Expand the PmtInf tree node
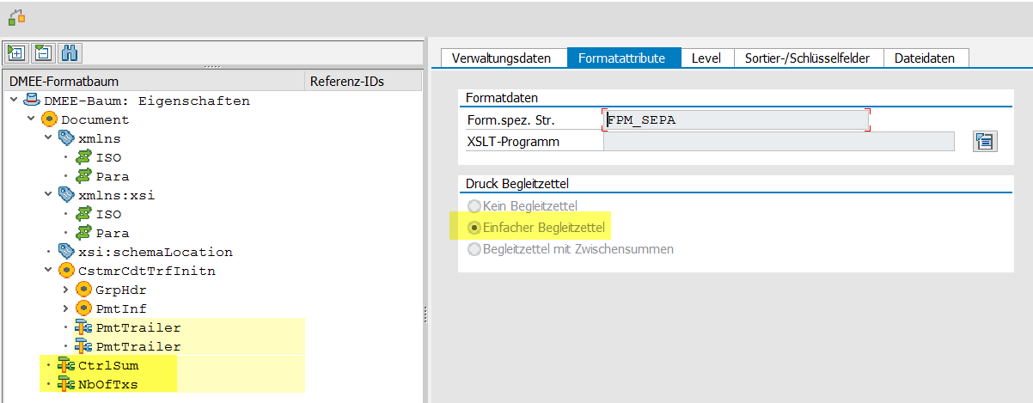The image size is (1033, 403). 67,308
